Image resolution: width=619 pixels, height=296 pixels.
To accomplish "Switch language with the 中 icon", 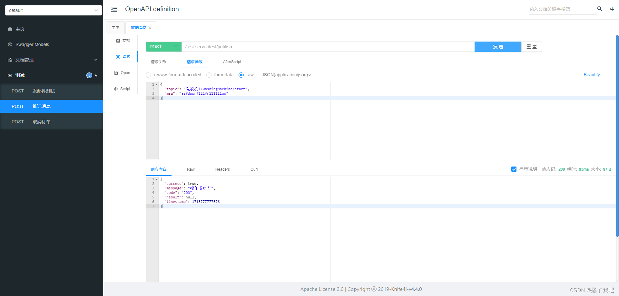I will (612, 9).
